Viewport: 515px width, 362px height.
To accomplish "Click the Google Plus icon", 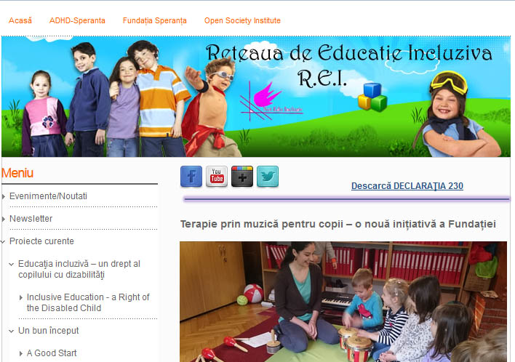I will click(x=242, y=177).
